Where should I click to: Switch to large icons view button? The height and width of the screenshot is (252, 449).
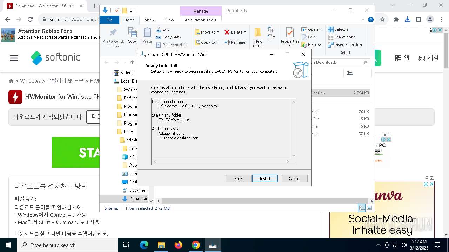(369, 208)
